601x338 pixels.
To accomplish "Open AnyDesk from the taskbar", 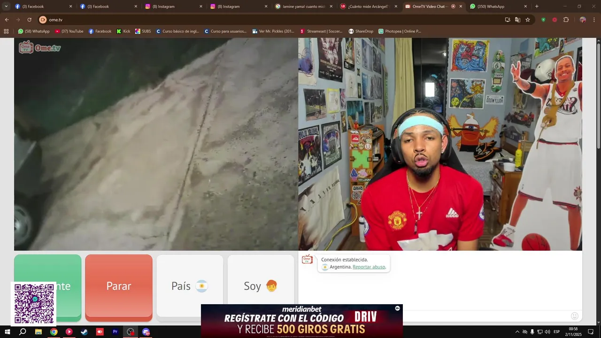I will 100,332.
